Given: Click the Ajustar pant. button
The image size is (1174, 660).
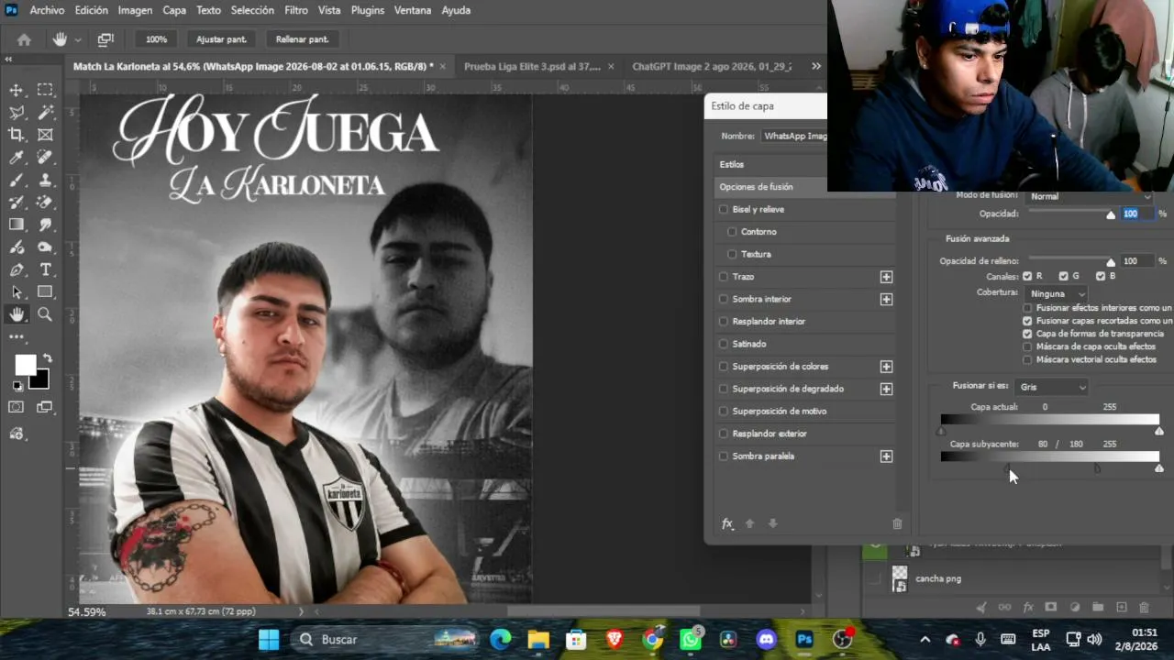Looking at the screenshot, I should coord(222,39).
